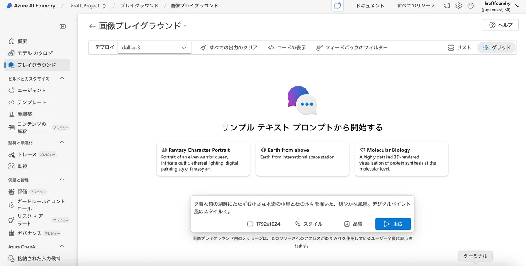Click the ガバナンス building icon
This screenshot has width=526, height=266.
pyautogui.click(x=12, y=233)
